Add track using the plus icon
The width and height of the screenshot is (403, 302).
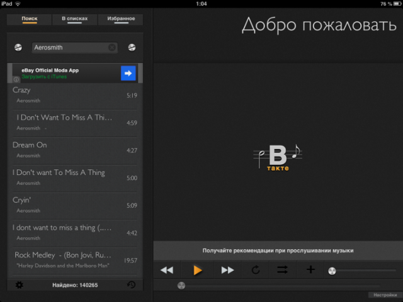310,270
